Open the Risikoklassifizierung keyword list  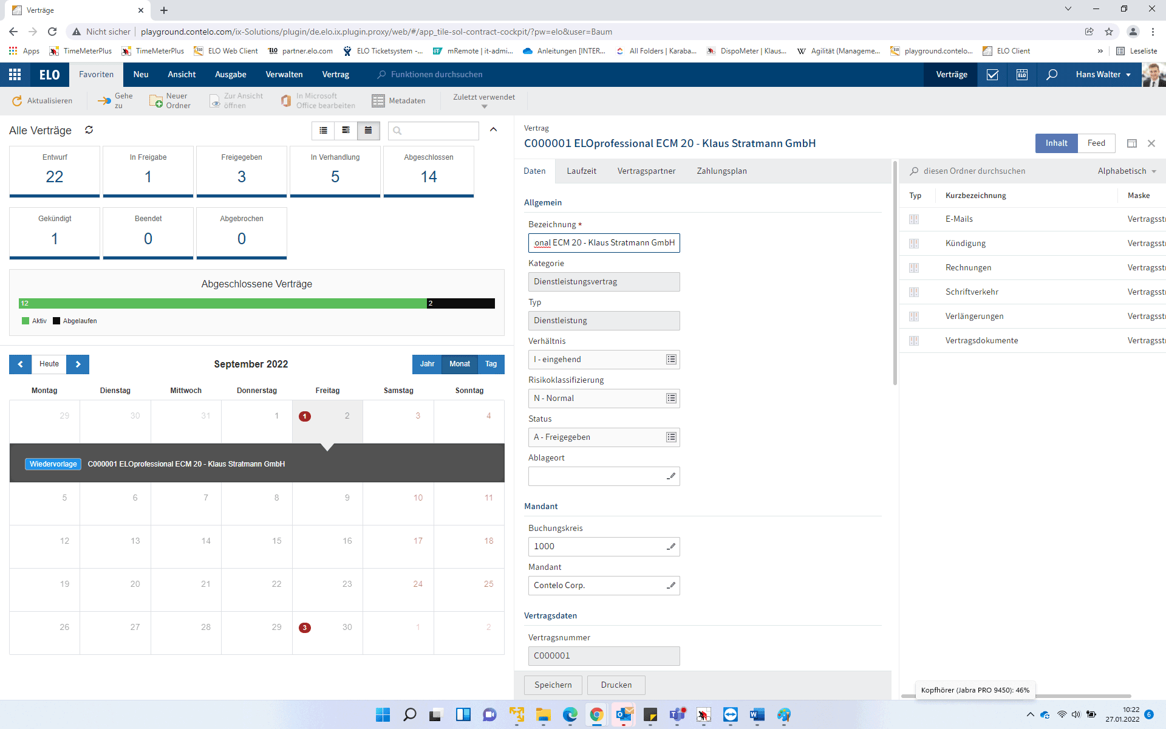tap(671, 399)
